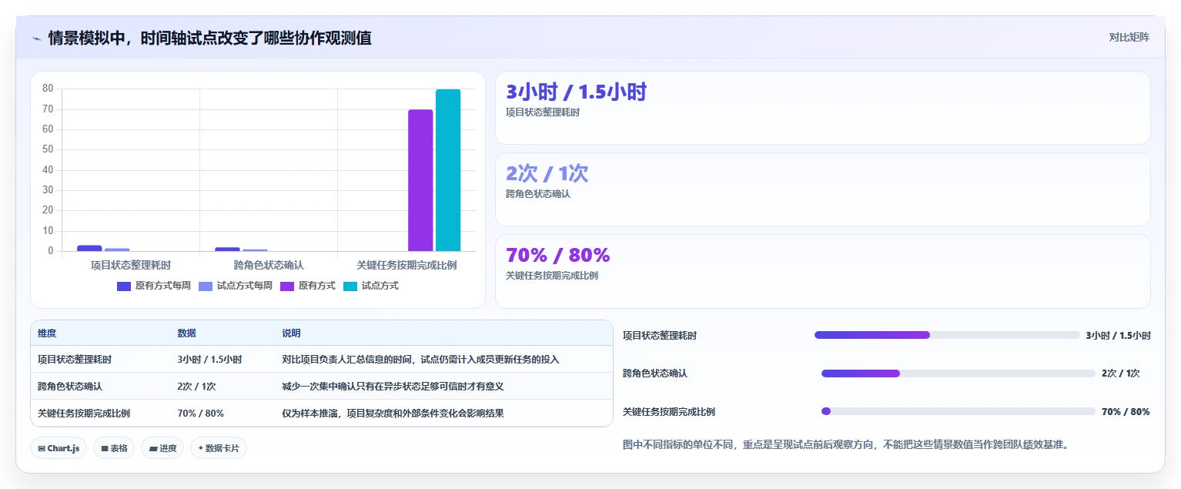Click the table cell 2次 / 1次
This screenshot has width=1181, height=489.
196,387
